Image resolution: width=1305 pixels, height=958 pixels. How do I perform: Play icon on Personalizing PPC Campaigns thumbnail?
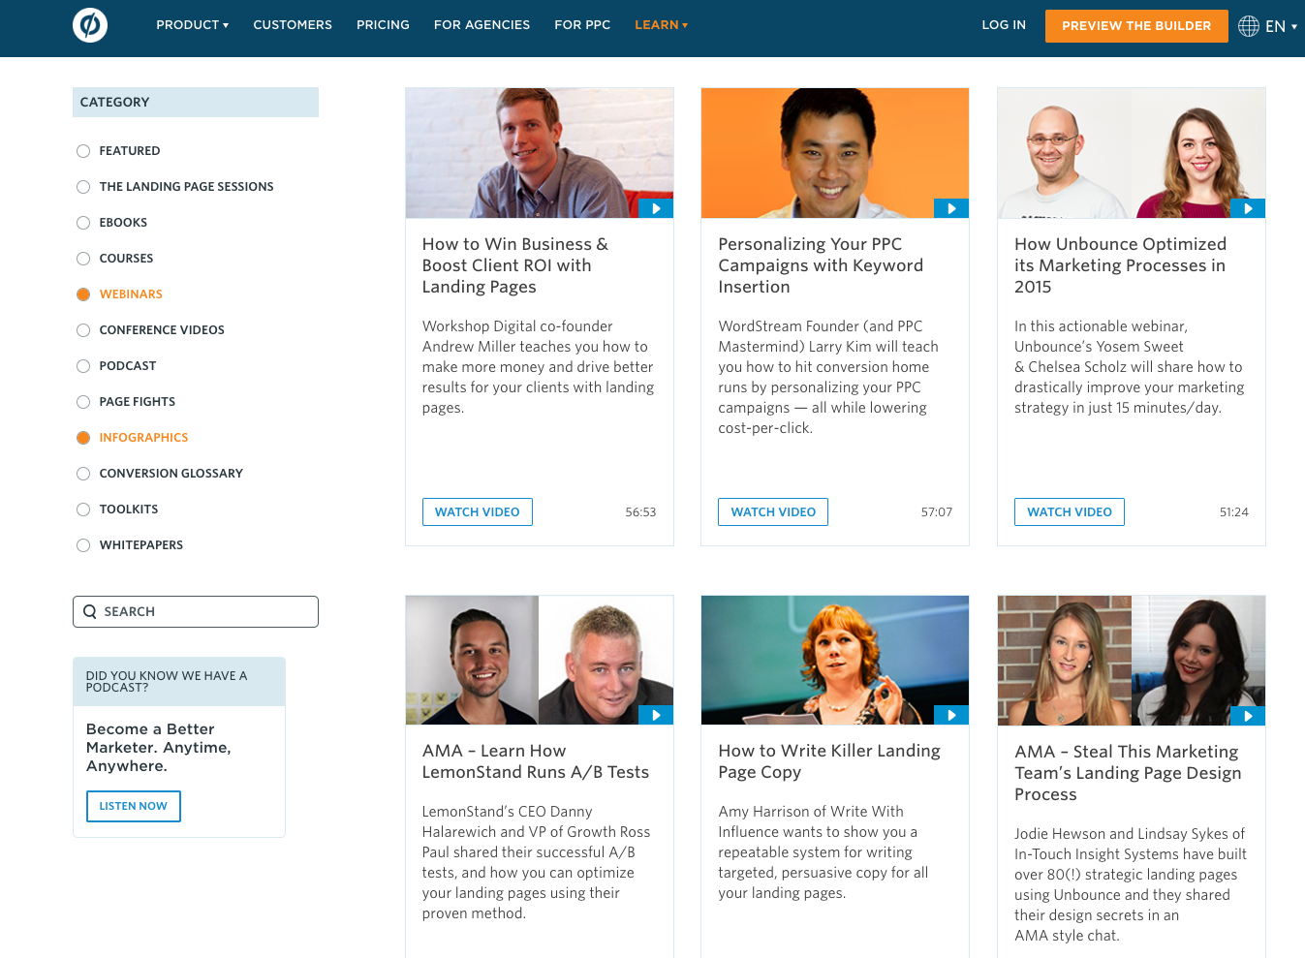951,208
